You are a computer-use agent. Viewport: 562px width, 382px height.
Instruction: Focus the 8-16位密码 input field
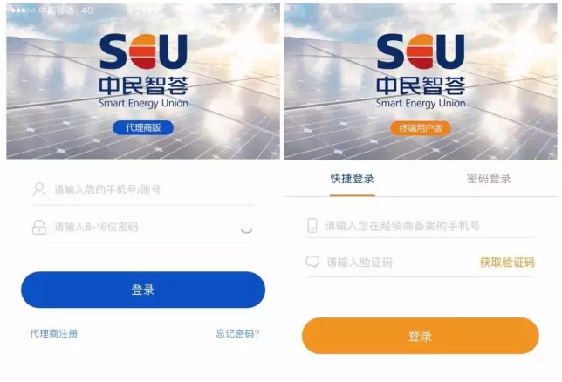tap(143, 227)
